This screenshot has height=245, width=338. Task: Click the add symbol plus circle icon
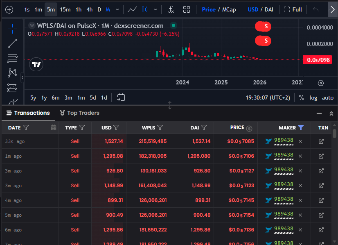[9, 9]
